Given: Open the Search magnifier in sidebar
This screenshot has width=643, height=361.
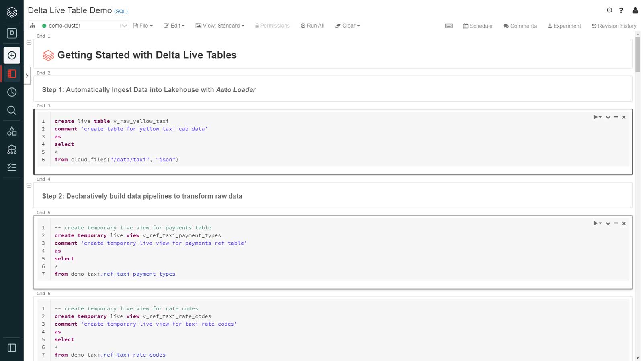Looking at the screenshot, I should pyautogui.click(x=12, y=110).
